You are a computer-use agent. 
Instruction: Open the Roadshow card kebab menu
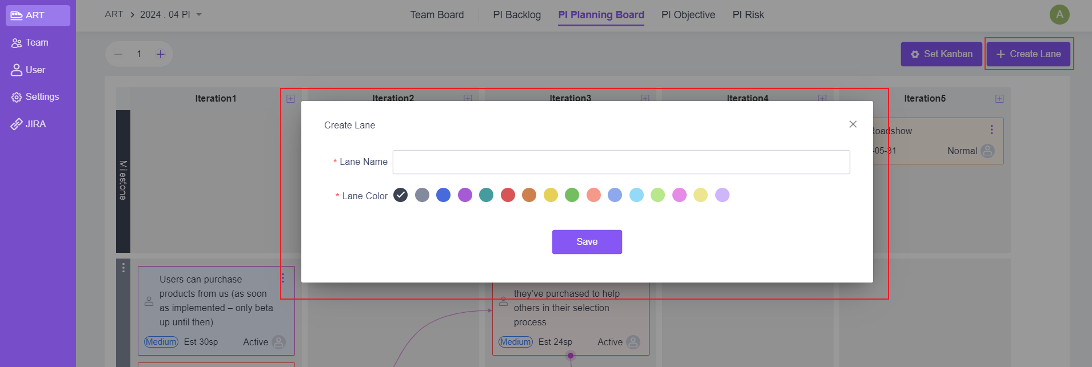click(x=991, y=130)
